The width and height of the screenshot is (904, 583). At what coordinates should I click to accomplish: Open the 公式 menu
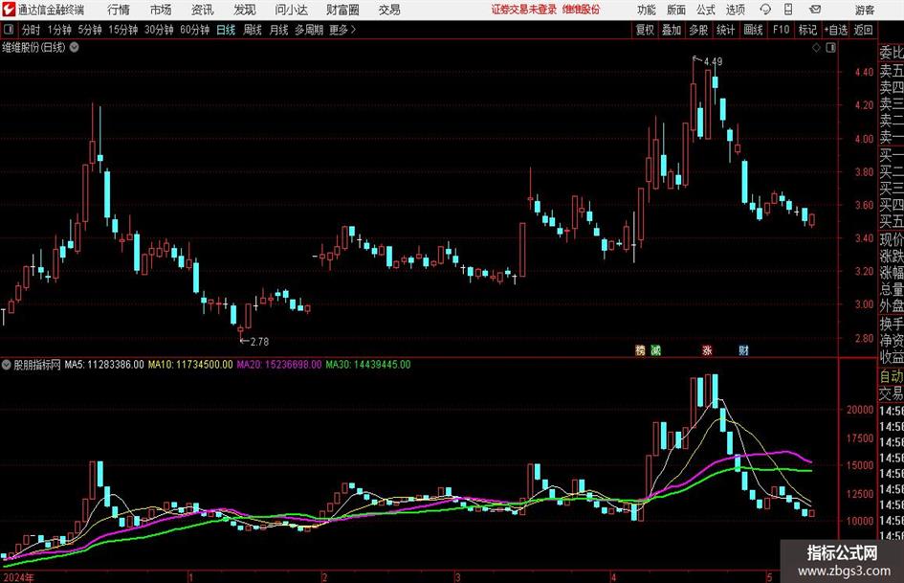pyautogui.click(x=706, y=10)
